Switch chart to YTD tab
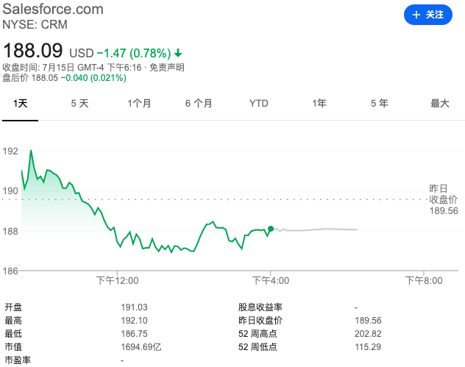The image size is (465, 367). pos(258,104)
